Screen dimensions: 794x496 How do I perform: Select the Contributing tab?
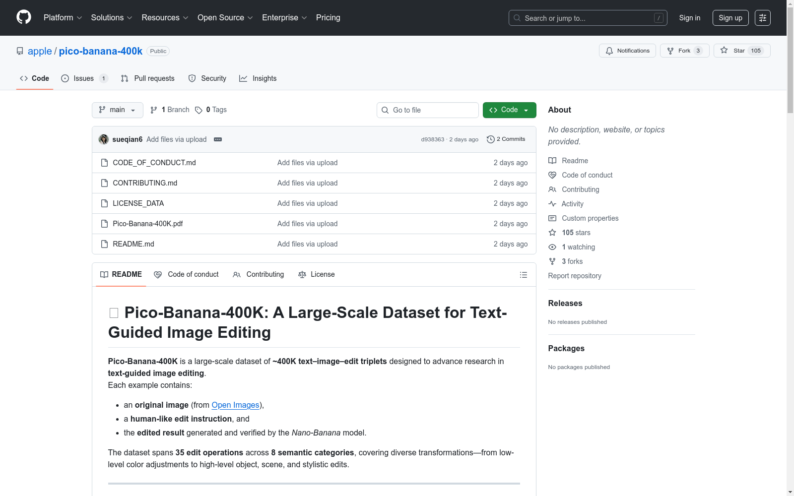[x=259, y=274]
